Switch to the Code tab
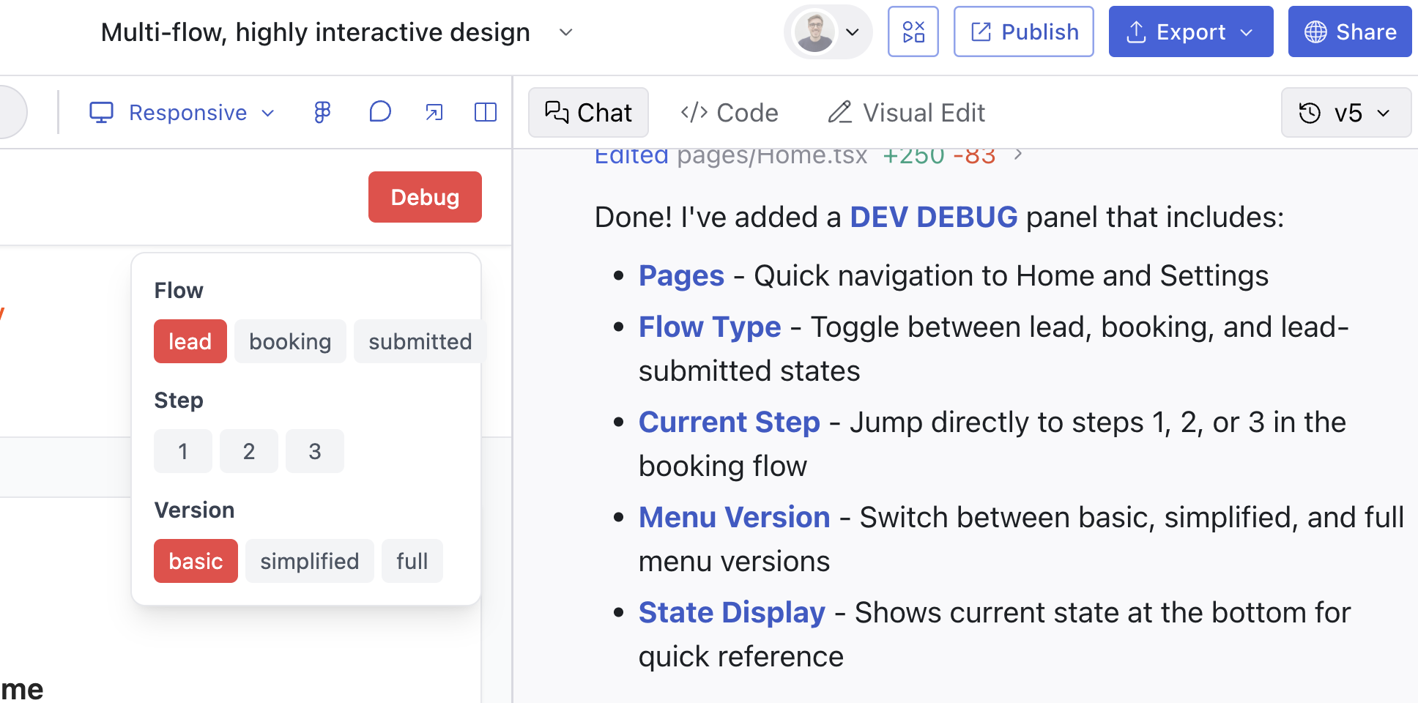The width and height of the screenshot is (1418, 703). (x=730, y=113)
